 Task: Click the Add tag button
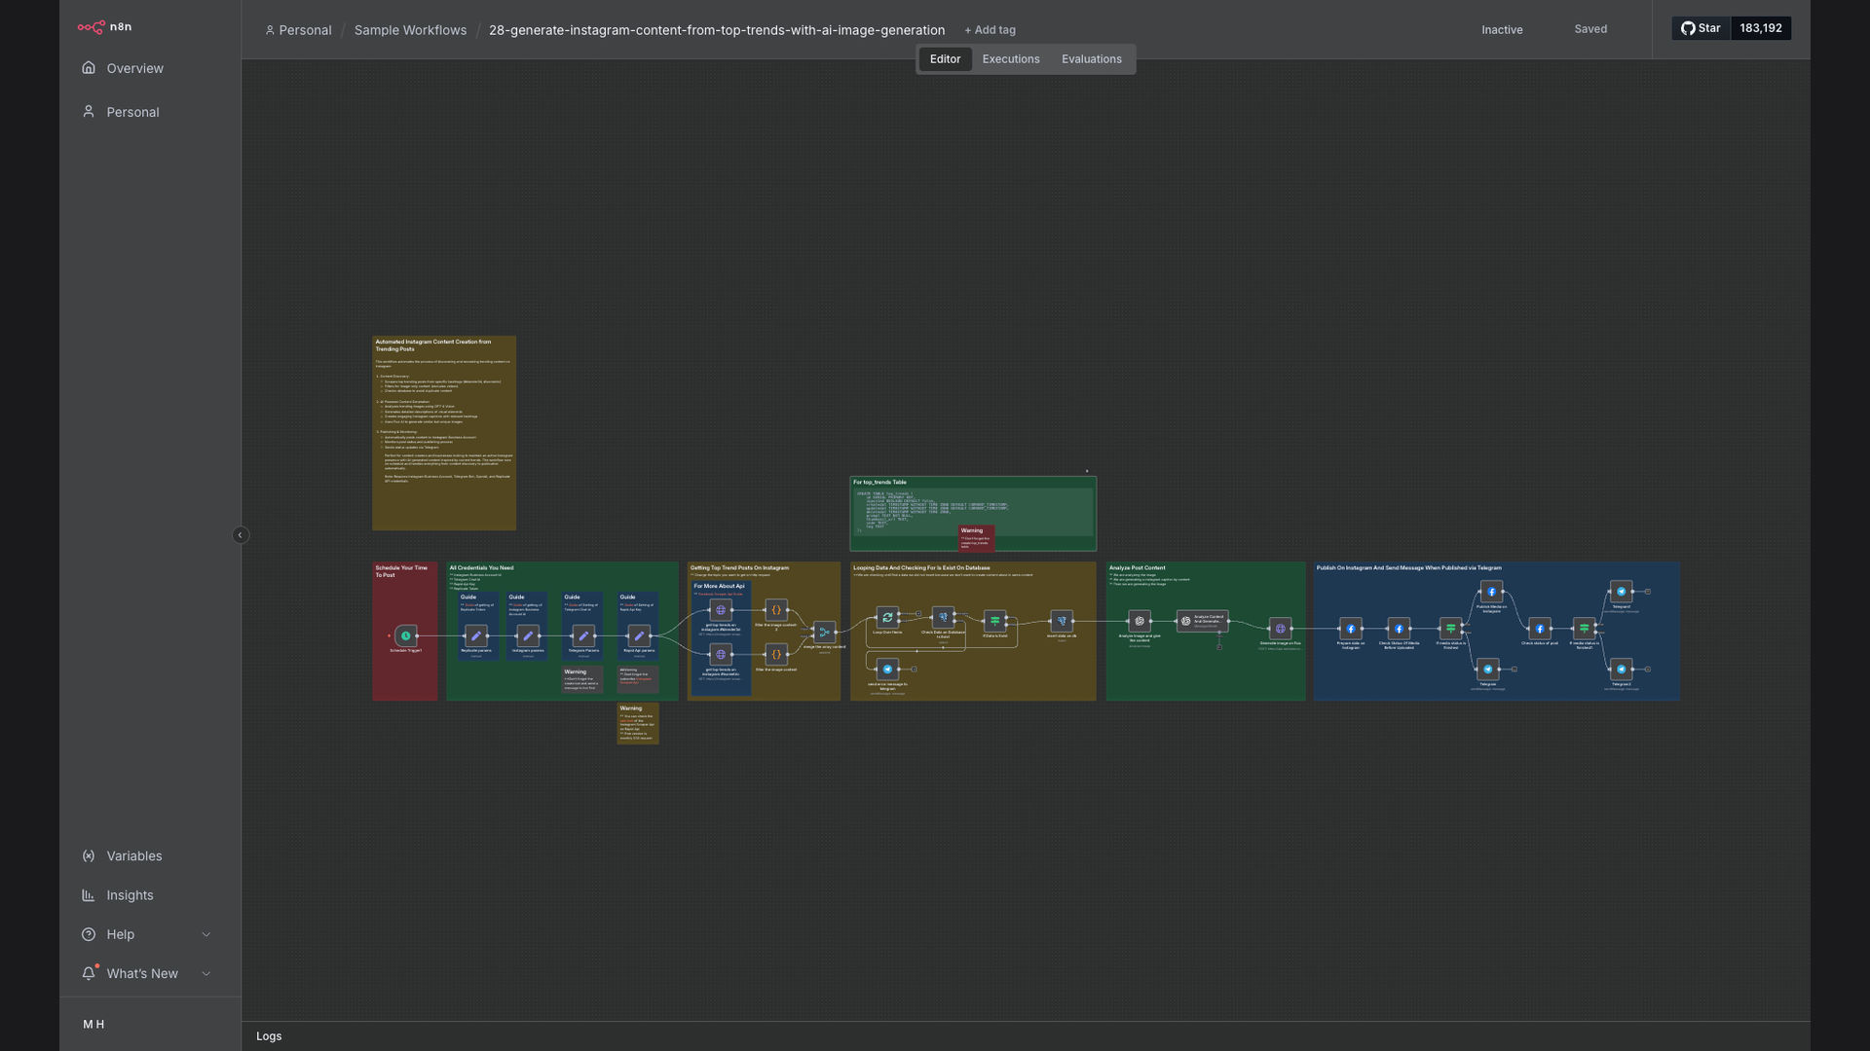click(x=991, y=30)
